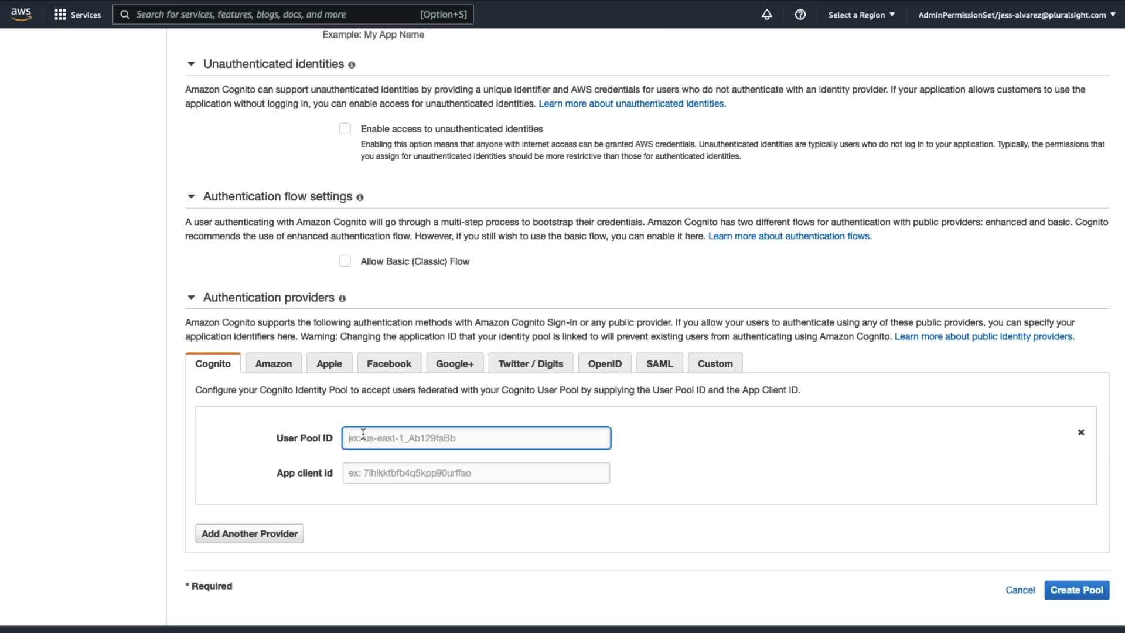Click info icon beside Authentication flow settings

click(x=360, y=198)
